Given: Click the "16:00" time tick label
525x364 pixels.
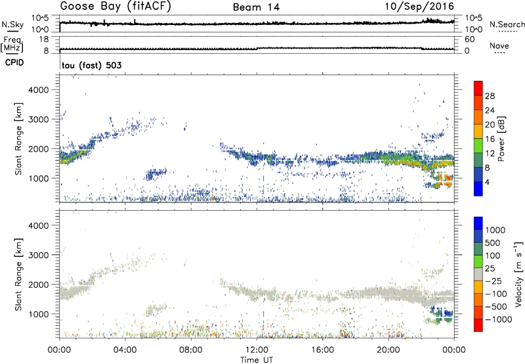Looking at the screenshot, I should (x=322, y=350).
